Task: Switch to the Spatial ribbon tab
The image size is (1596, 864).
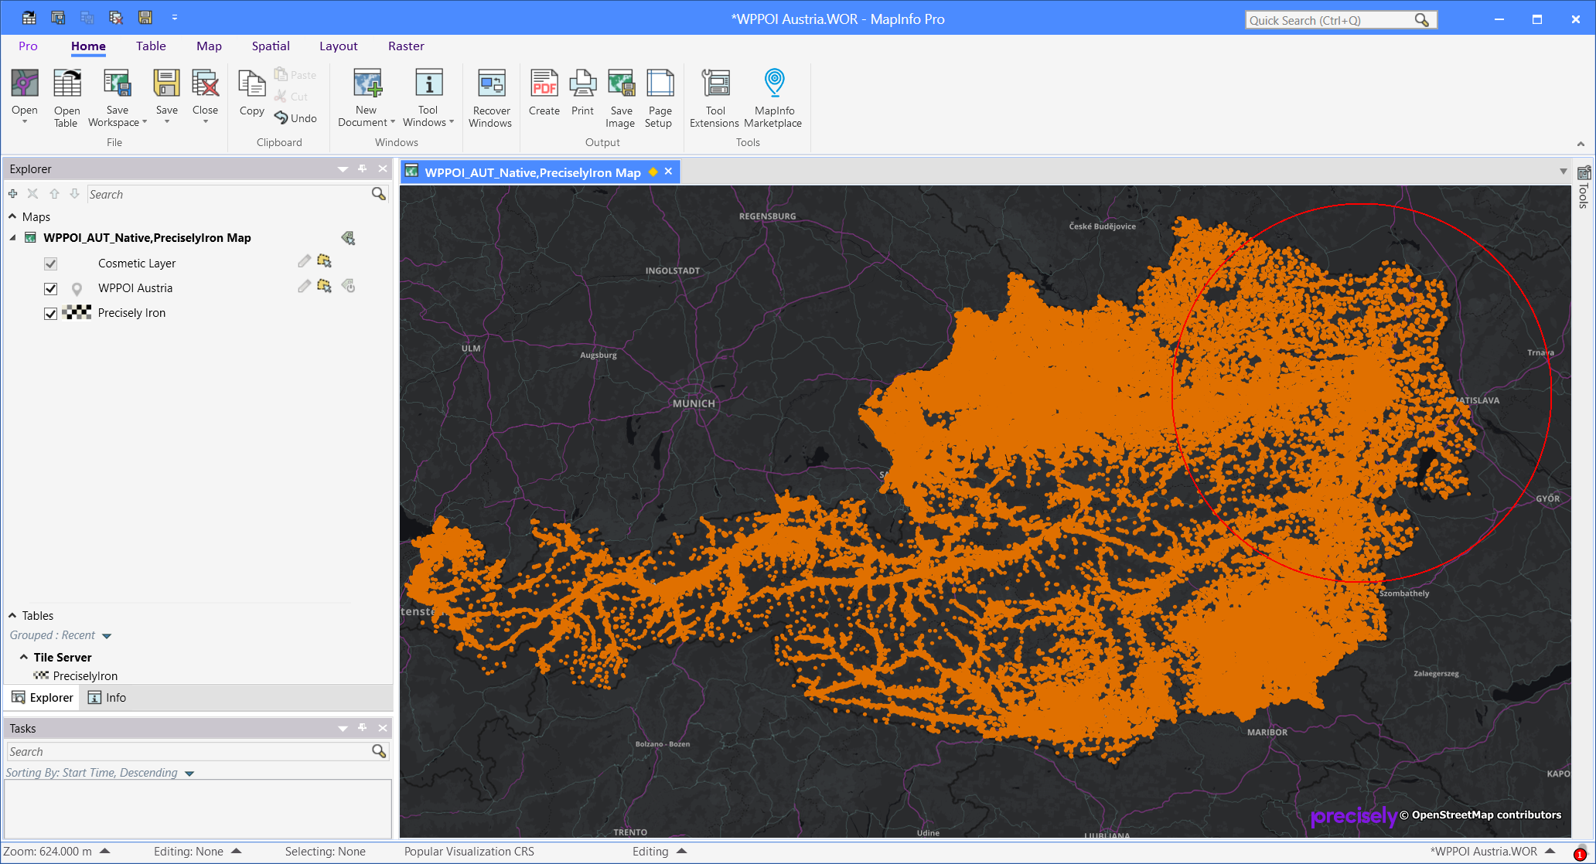Action: [271, 46]
